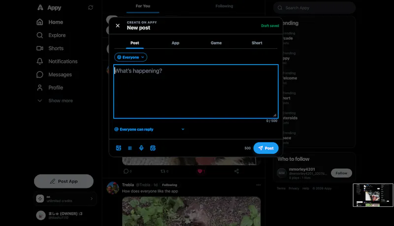Click the post text 'How does everyone like the app'

click(150, 191)
